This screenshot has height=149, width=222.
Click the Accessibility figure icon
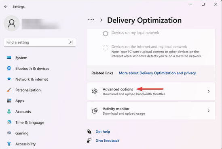[9, 144]
